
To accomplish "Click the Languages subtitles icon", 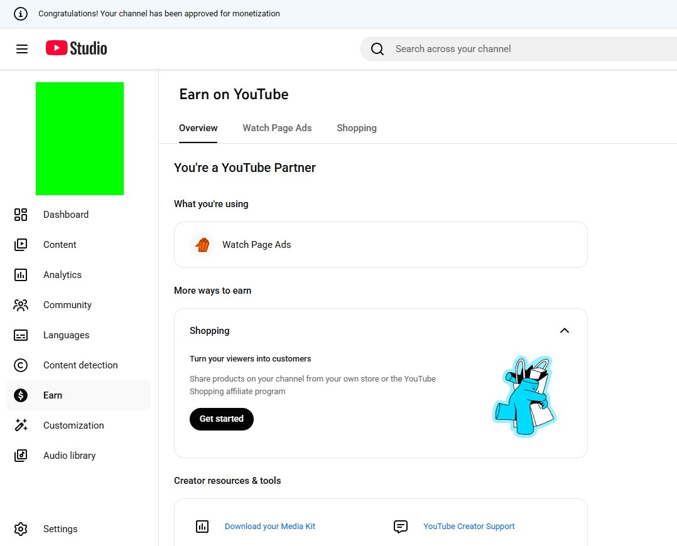I will [21, 335].
